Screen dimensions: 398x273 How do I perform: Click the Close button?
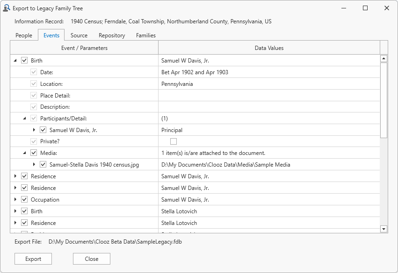92,259
